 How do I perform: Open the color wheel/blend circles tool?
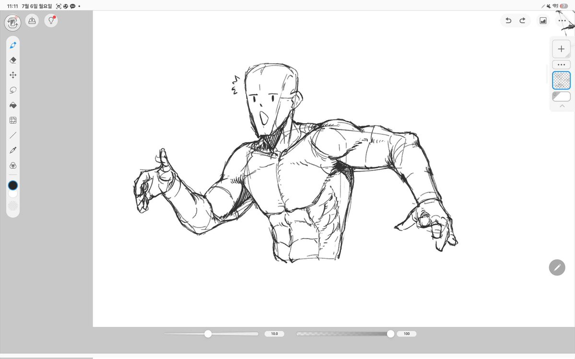pyautogui.click(x=13, y=165)
